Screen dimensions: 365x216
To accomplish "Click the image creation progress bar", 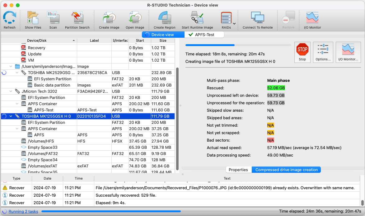I will 238,45.
